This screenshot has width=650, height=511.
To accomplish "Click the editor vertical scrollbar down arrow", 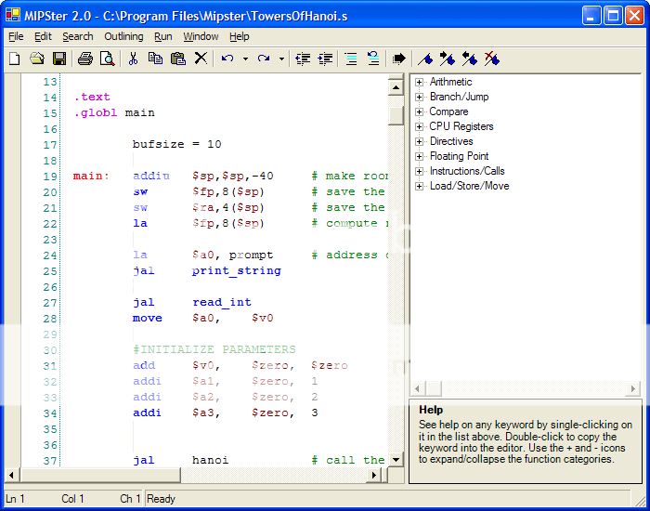I will coord(396,459).
